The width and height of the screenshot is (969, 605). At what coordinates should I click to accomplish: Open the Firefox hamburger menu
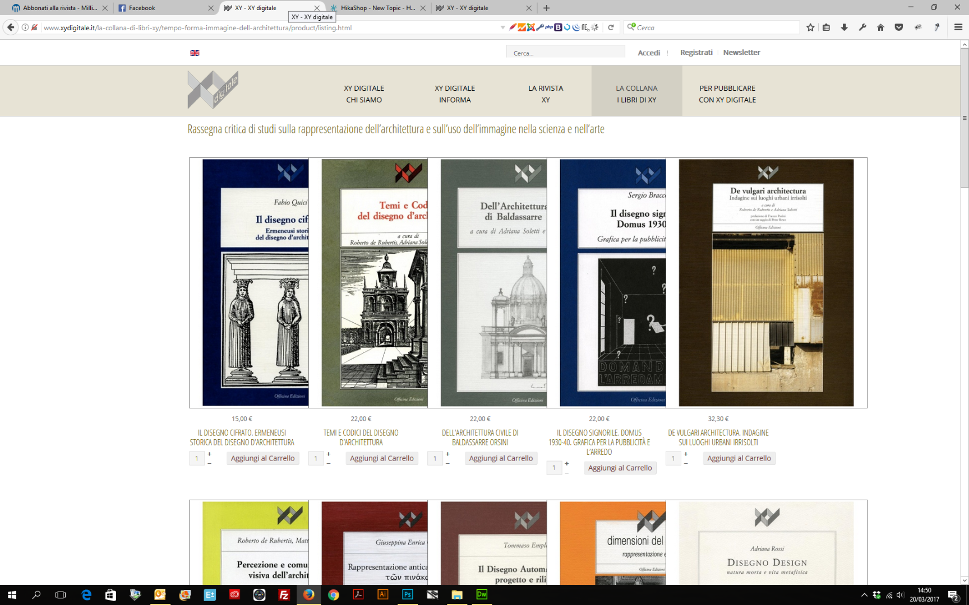pos(958,27)
